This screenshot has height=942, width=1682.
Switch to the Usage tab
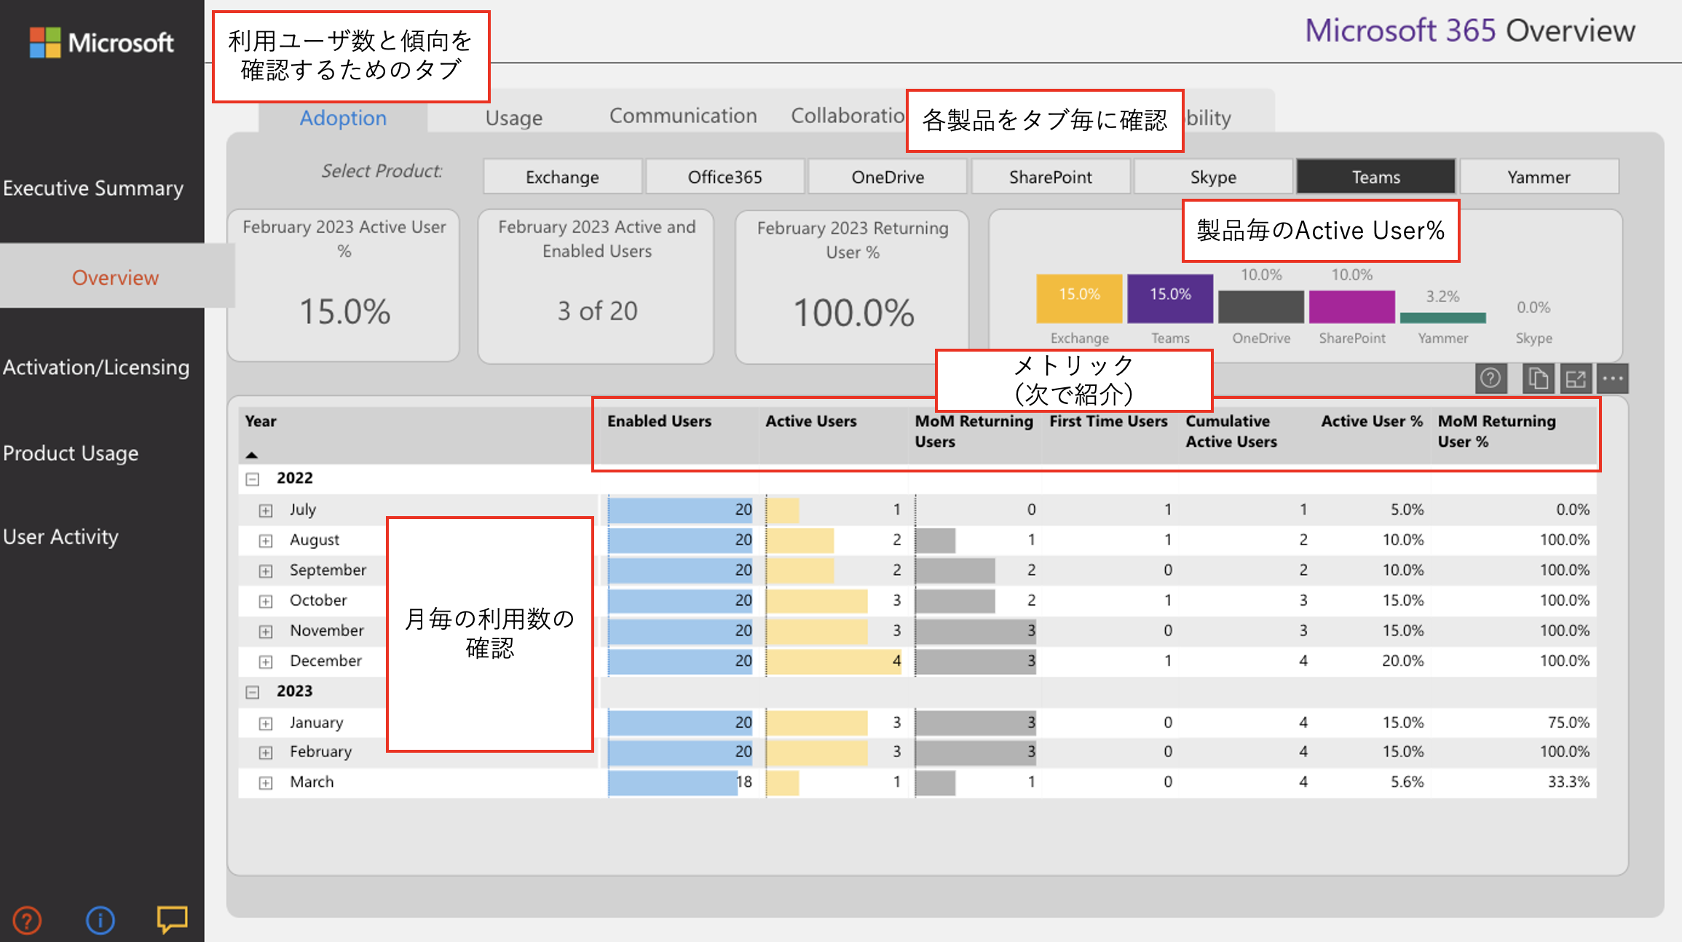(x=513, y=118)
